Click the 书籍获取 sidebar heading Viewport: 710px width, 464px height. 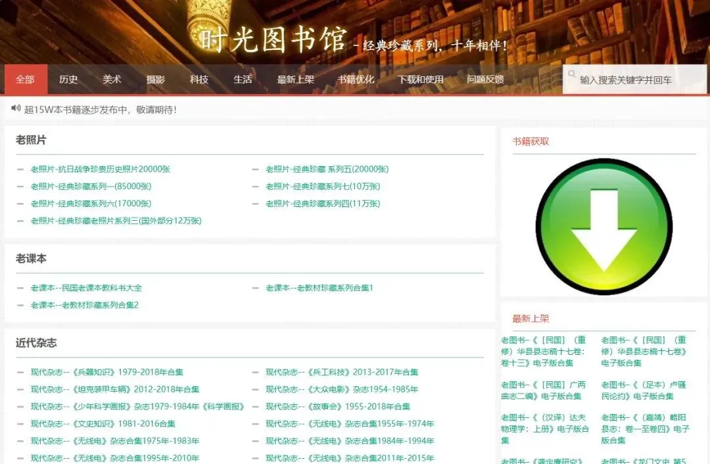pos(531,141)
